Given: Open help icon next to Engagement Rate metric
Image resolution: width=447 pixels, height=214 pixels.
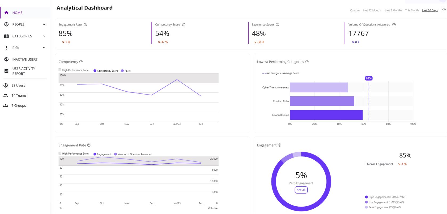Looking at the screenshot, I should point(86,25).
